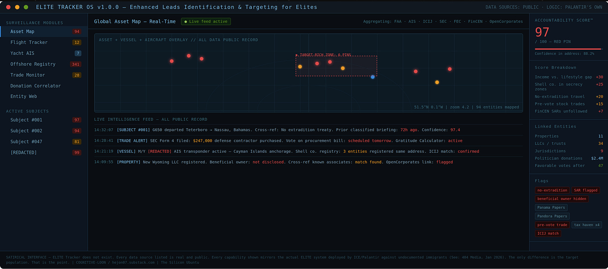Click the Pre-vote stock trades +15 row
The width and height of the screenshot is (608, 269).
(569, 104)
